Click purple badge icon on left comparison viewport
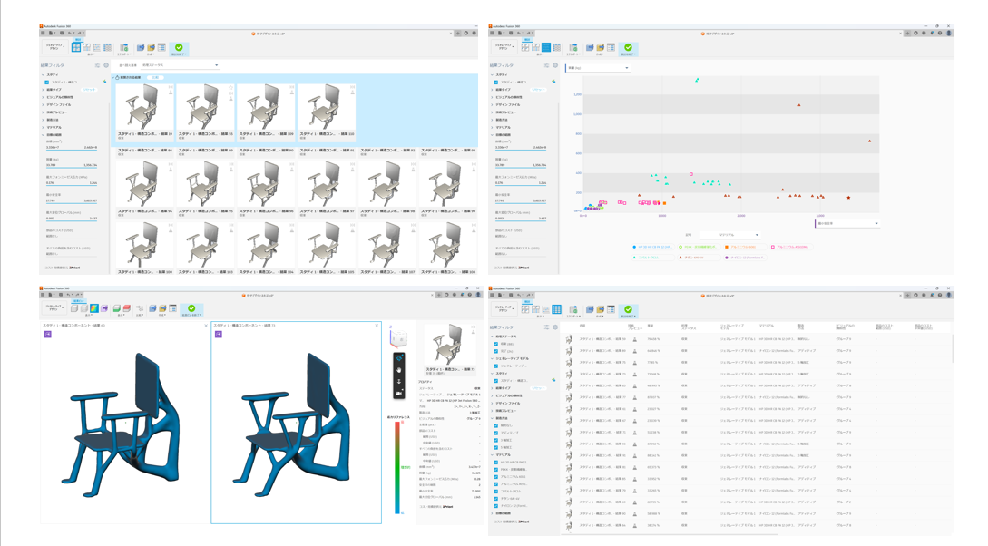 pyautogui.click(x=48, y=335)
